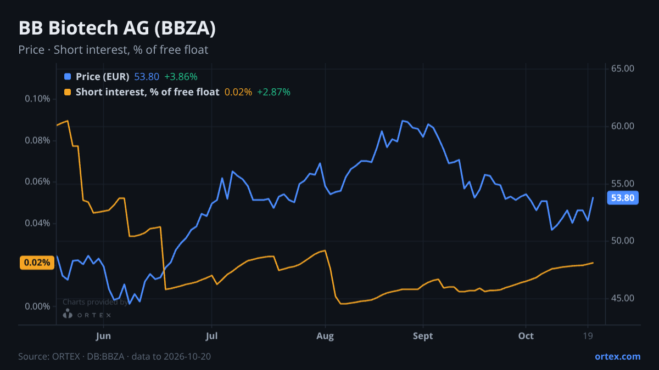The image size is (659, 370).
Task: Select the Price (EUR) legend label
Action: (103, 77)
